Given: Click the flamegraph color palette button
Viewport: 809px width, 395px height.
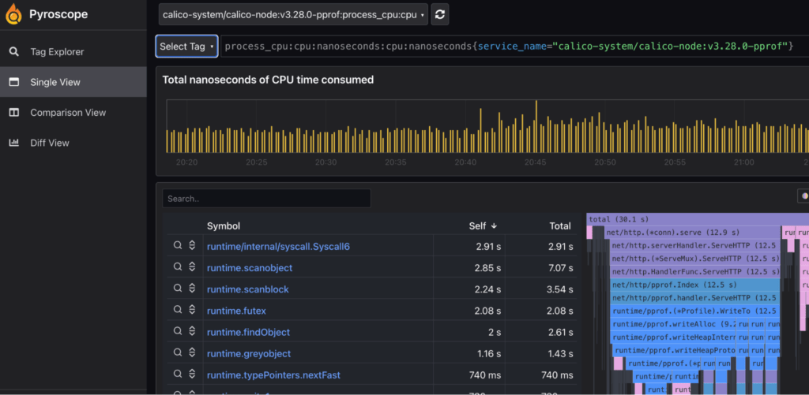Looking at the screenshot, I should tap(803, 196).
